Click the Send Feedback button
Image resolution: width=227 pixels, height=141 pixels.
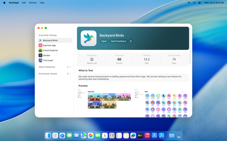pyautogui.click(x=118, y=41)
